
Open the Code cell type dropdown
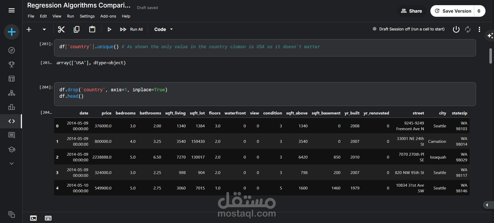point(163,29)
